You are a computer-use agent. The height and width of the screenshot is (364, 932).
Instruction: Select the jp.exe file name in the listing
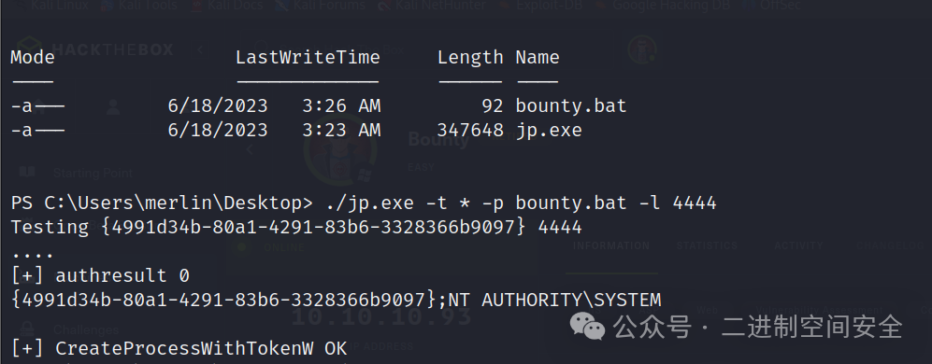[x=549, y=131]
